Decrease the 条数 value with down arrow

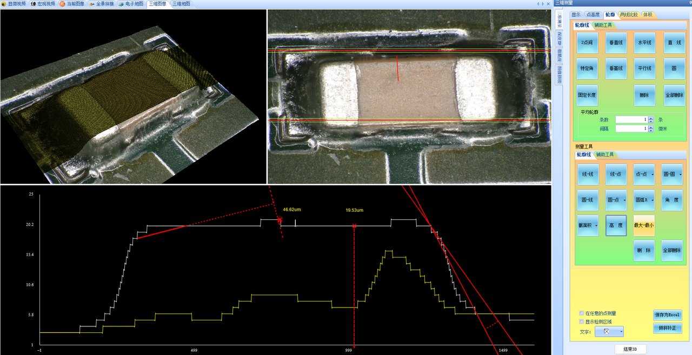pyautogui.click(x=650, y=122)
